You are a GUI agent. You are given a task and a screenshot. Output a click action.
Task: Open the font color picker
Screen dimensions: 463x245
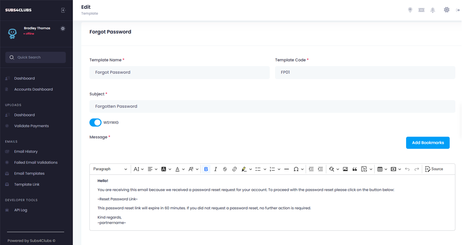point(179,170)
